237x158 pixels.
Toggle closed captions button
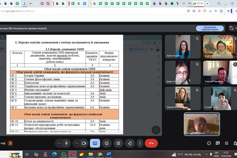(118, 143)
